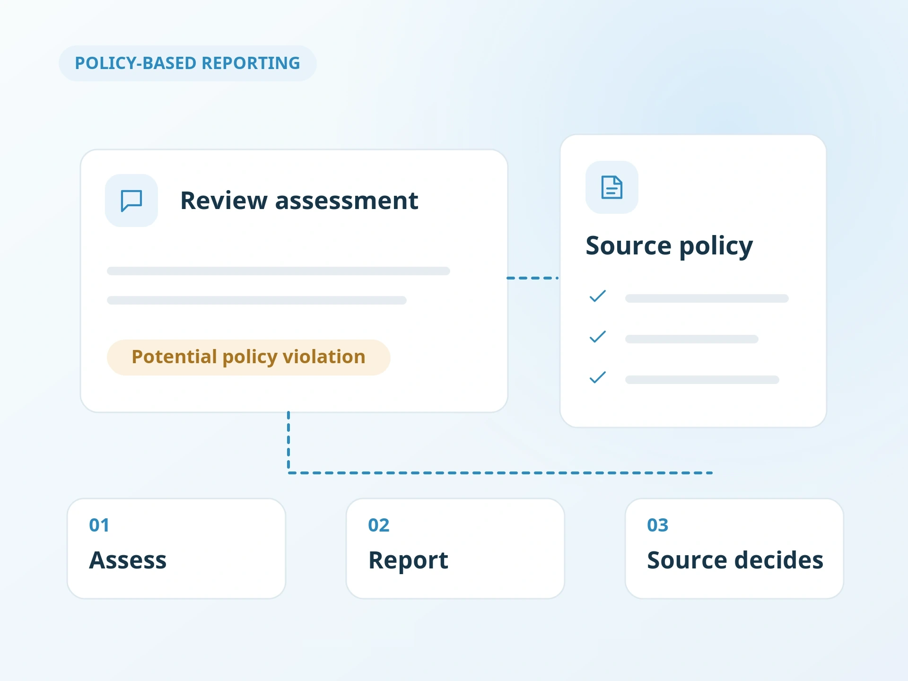Image resolution: width=908 pixels, height=681 pixels.
Task: Open the 01 Assess step card
Action: [x=176, y=549]
